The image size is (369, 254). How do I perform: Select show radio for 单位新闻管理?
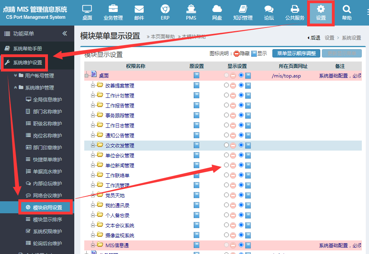tap(241, 165)
